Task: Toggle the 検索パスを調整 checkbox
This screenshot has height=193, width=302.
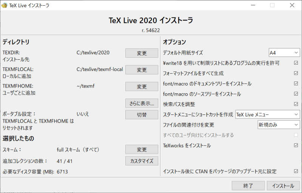Action: (296, 104)
